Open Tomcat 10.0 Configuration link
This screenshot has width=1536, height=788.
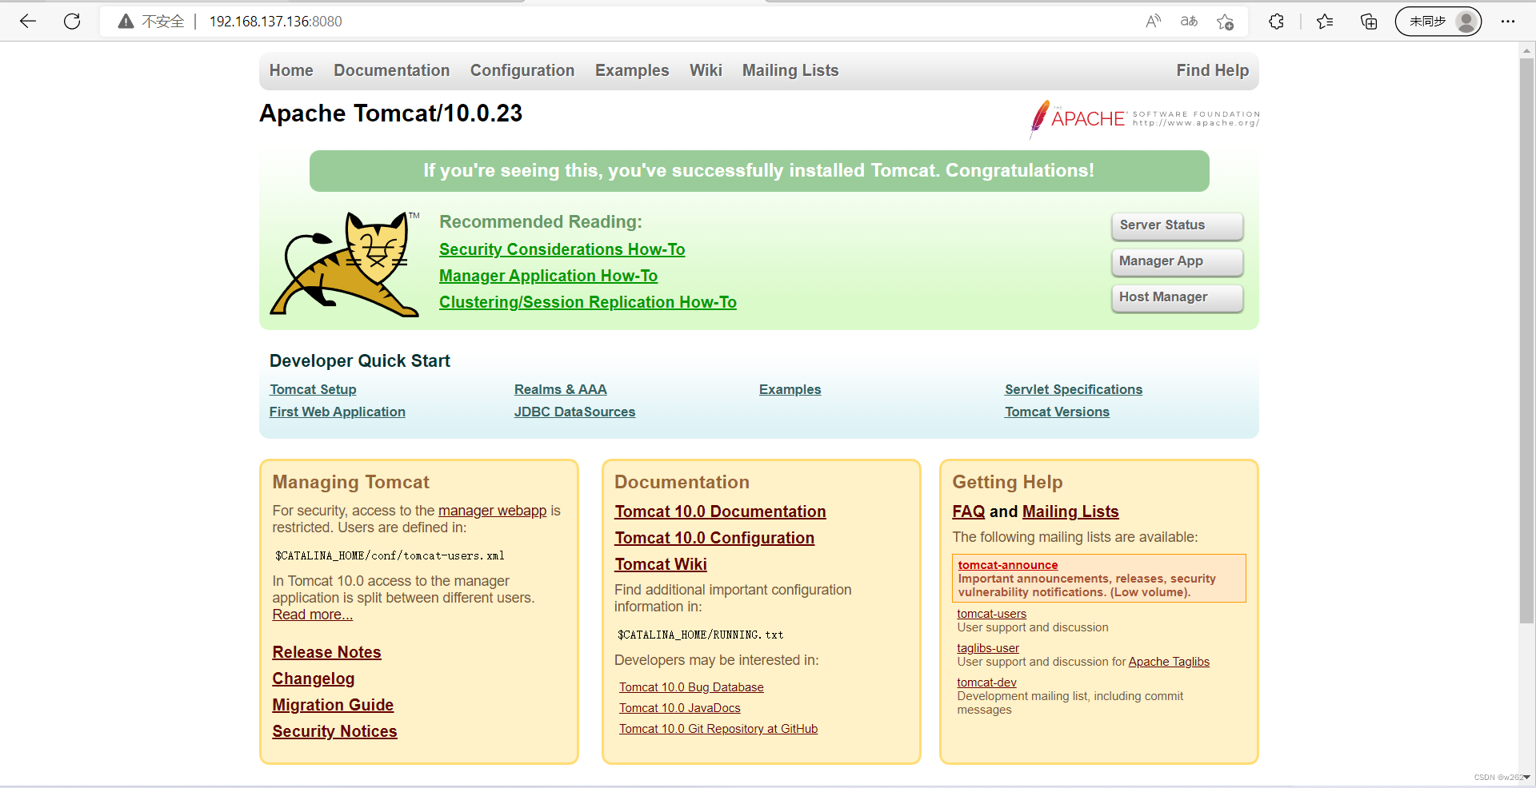(x=714, y=538)
